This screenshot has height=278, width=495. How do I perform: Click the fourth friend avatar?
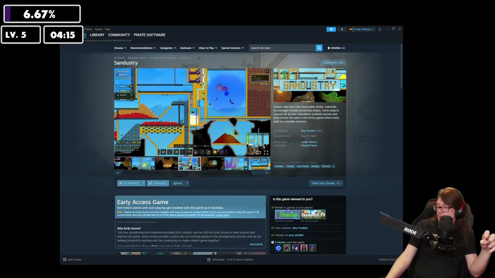(x=304, y=248)
